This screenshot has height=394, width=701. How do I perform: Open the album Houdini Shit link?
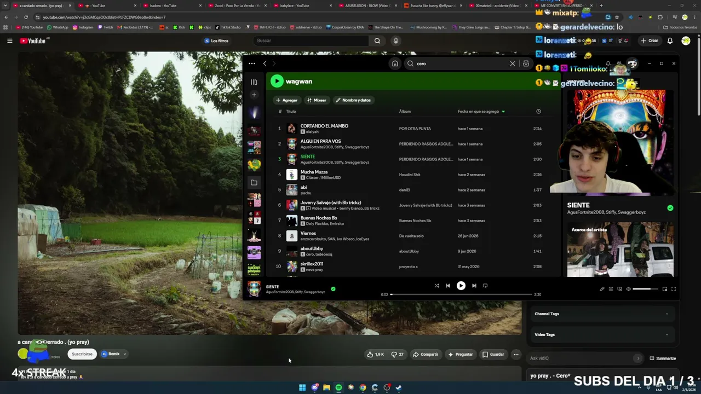(410, 175)
